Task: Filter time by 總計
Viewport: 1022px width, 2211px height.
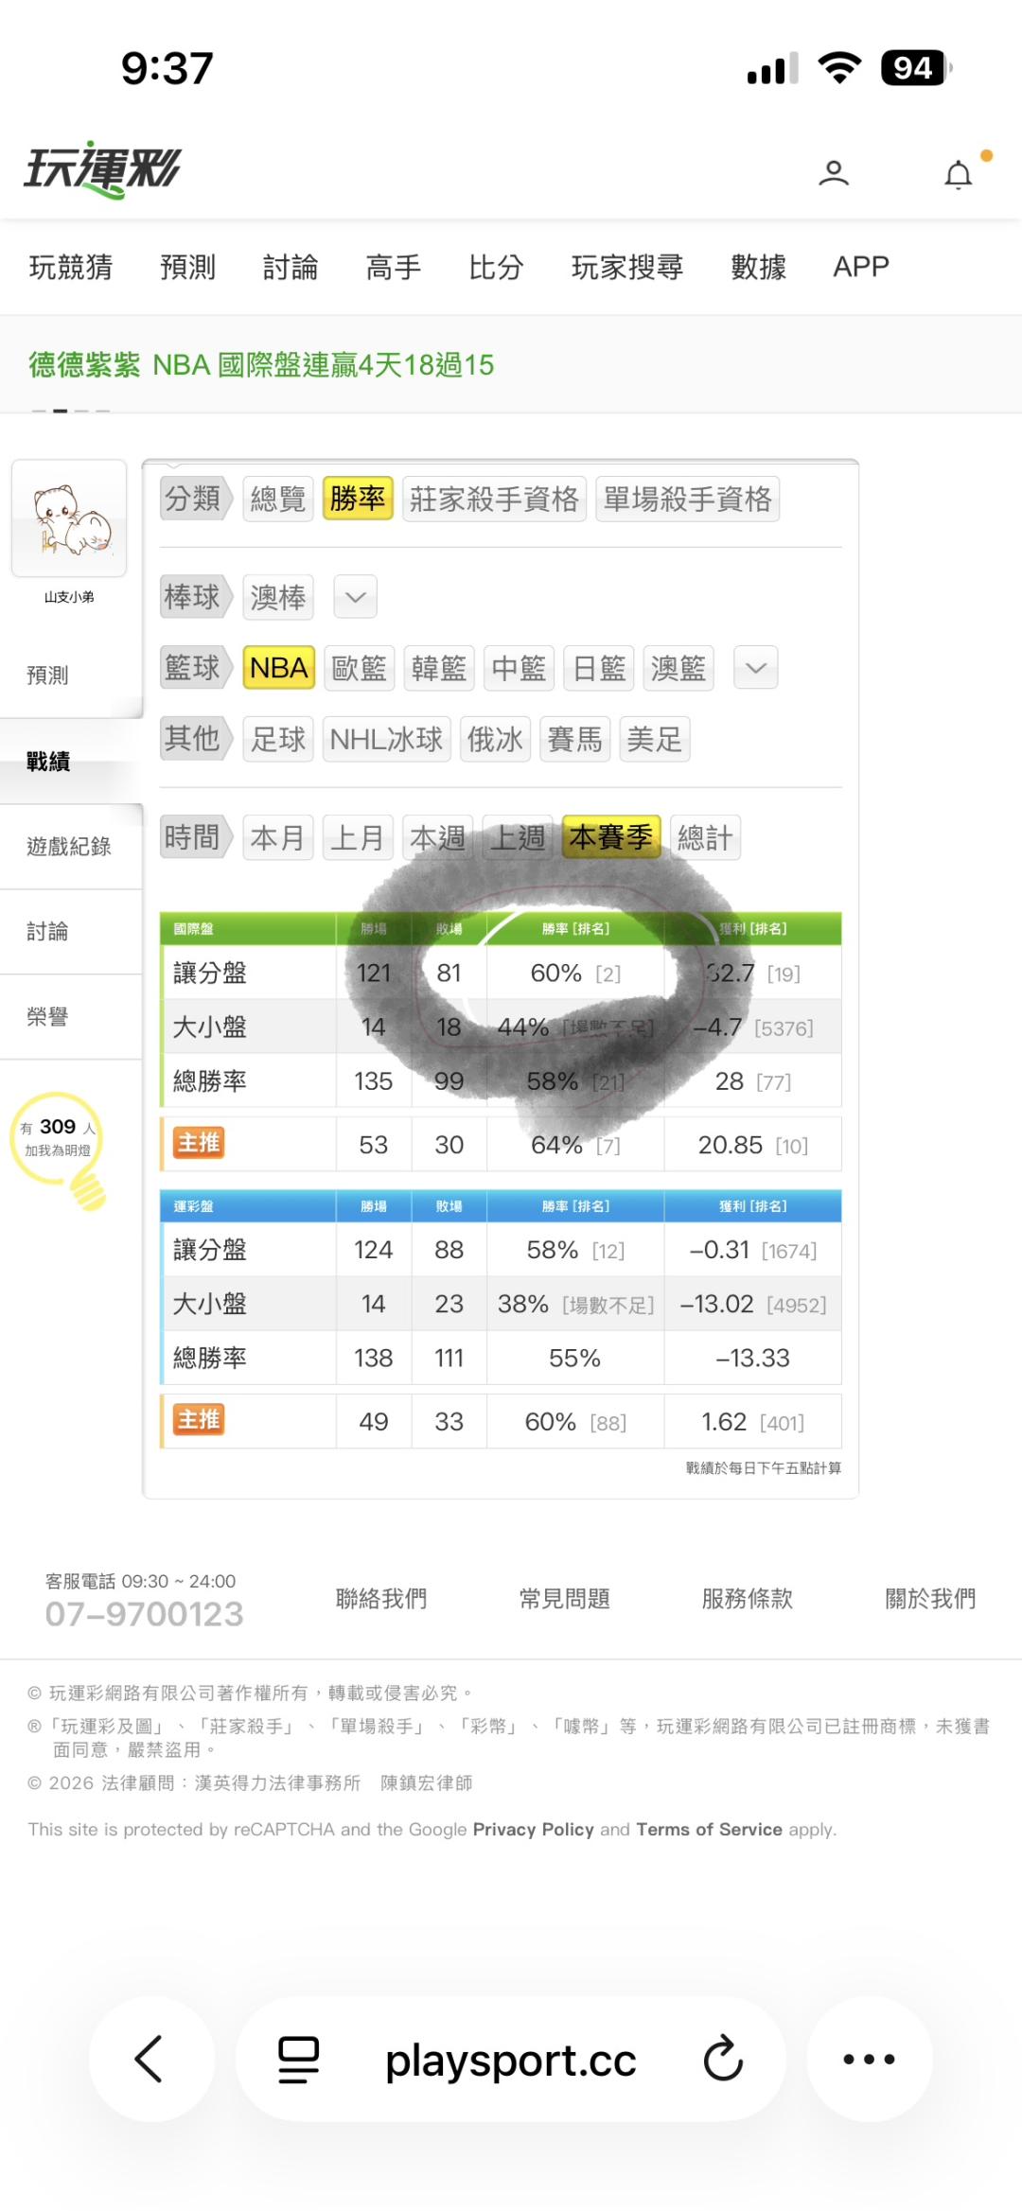Action: [705, 837]
